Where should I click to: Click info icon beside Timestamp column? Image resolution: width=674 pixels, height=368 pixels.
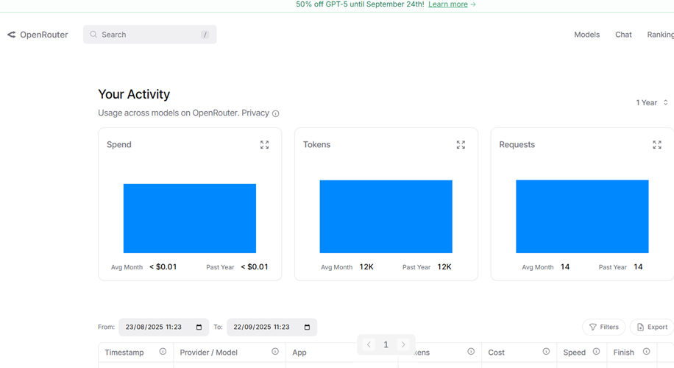click(163, 352)
